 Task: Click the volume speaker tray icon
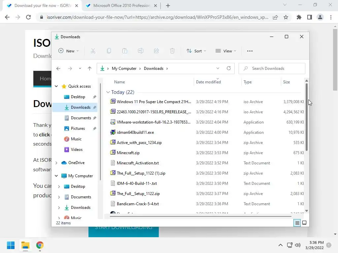[x=298, y=245]
